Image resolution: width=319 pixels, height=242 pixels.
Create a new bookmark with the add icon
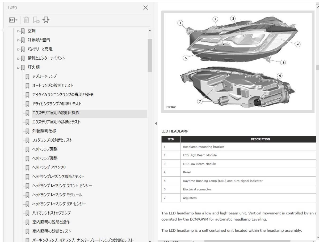(x=36, y=20)
